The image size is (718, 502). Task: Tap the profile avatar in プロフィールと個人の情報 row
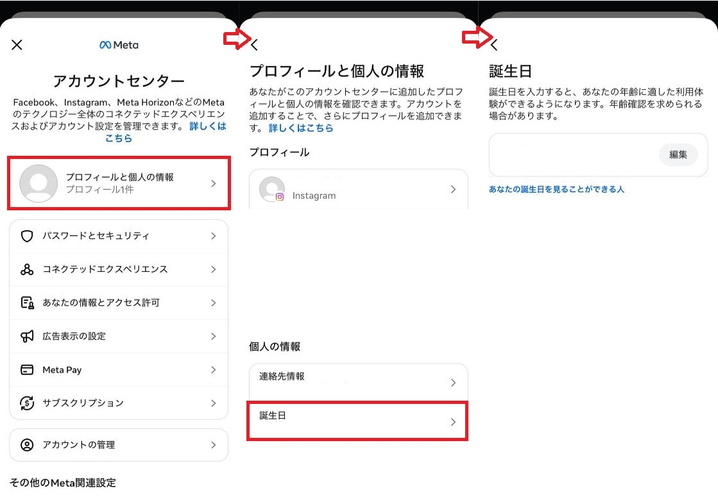38,183
